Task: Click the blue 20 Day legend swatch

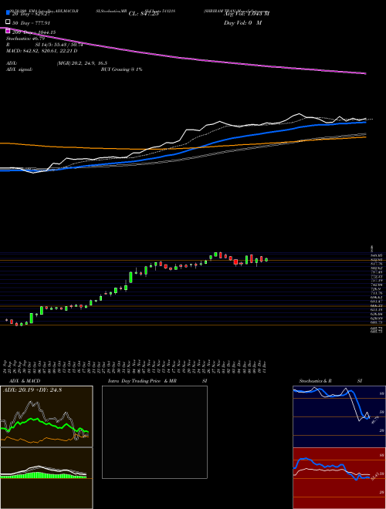Action: coord(8,13)
